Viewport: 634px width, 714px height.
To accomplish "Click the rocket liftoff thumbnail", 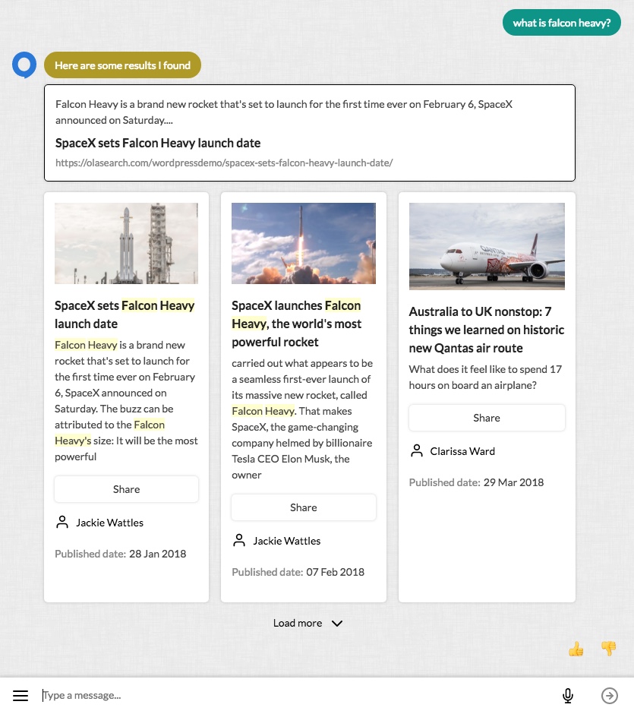I will [x=304, y=243].
